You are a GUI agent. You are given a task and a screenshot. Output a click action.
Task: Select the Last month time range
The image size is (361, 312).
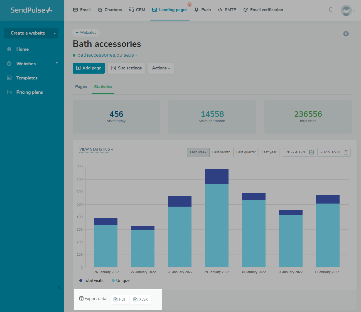point(221,152)
